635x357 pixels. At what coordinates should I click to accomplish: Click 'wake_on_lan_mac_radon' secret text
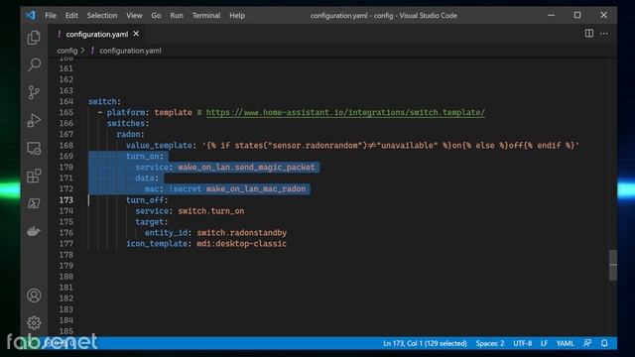click(x=256, y=189)
